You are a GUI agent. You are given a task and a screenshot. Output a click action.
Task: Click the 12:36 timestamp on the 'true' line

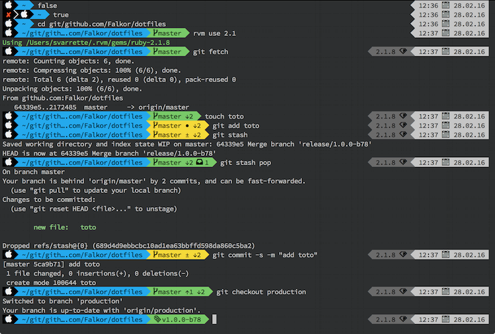pyautogui.click(x=428, y=14)
